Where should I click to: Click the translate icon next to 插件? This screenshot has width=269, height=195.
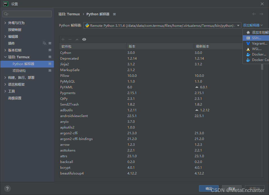pos(45,43)
